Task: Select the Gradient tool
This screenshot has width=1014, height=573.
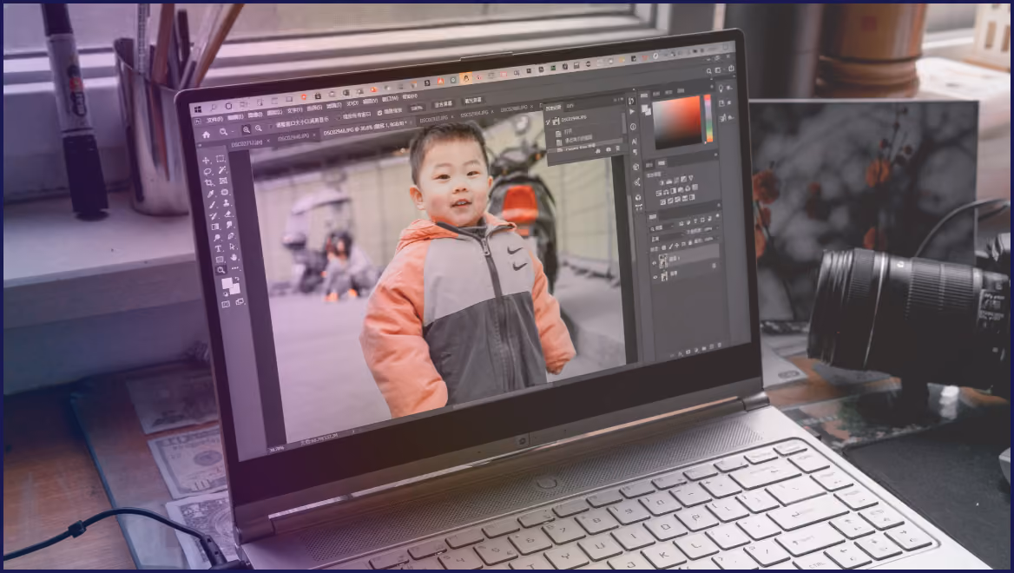Action: 214,227
